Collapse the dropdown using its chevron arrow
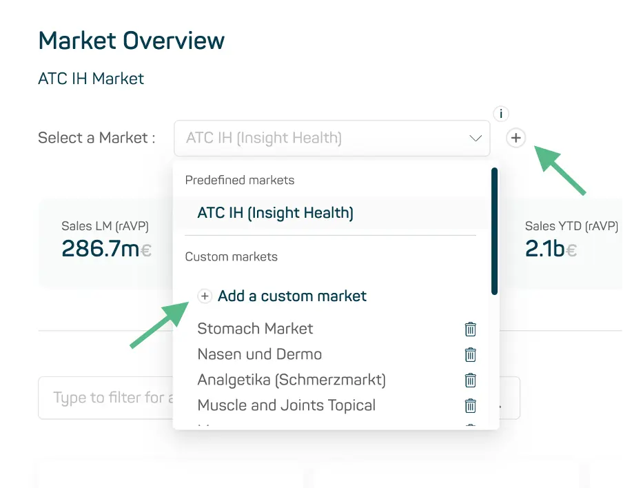This screenshot has height=488, width=623. tap(476, 139)
